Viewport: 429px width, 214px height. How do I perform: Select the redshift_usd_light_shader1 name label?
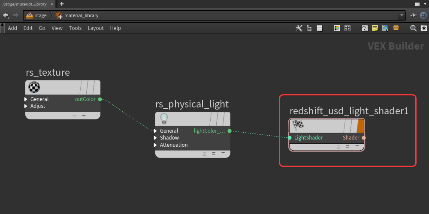click(x=349, y=111)
